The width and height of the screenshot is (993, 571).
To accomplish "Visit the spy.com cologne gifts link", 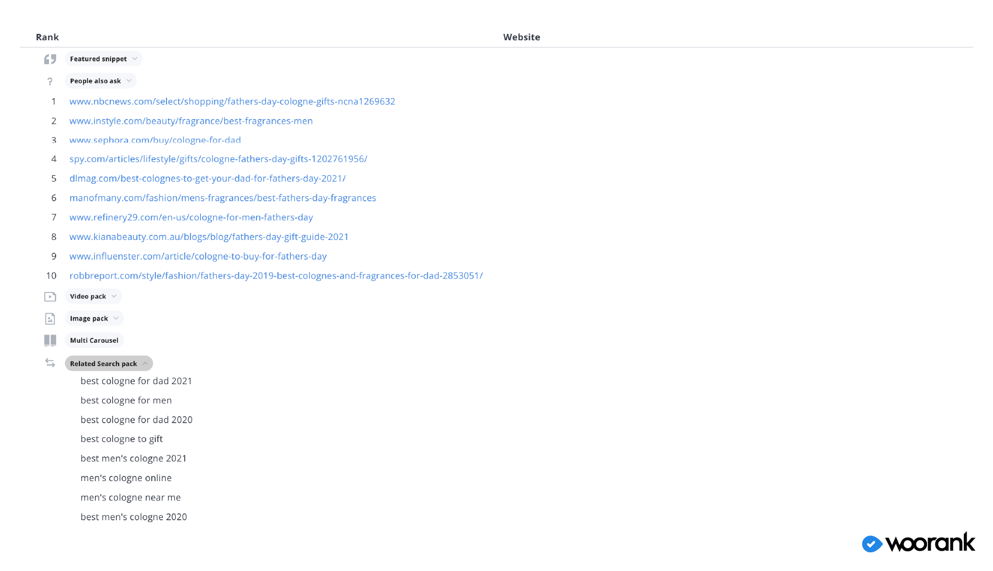I will click(218, 159).
